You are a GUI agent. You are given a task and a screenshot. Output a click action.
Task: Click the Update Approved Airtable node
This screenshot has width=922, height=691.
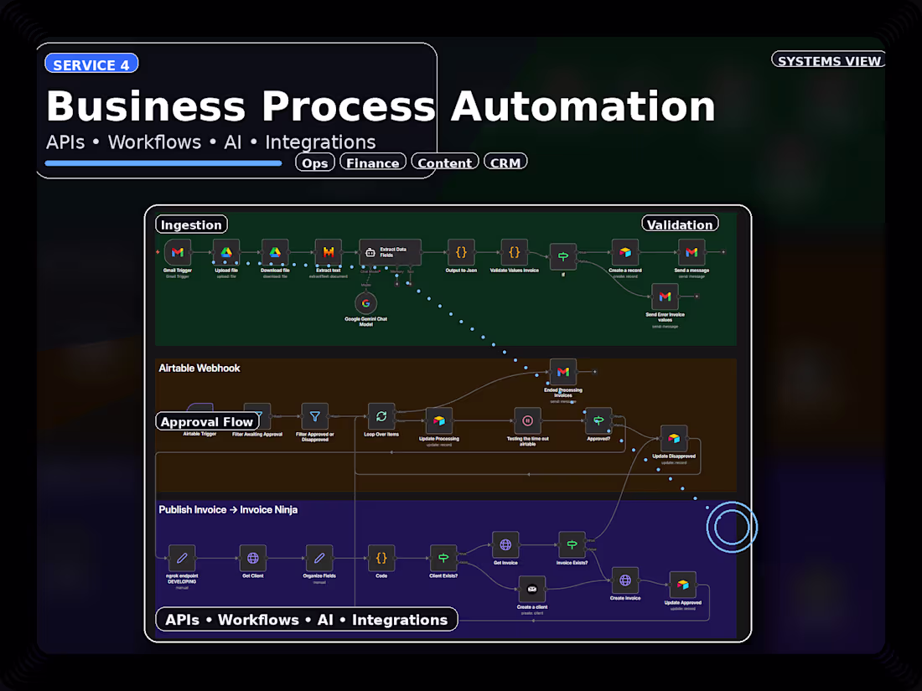tap(682, 585)
